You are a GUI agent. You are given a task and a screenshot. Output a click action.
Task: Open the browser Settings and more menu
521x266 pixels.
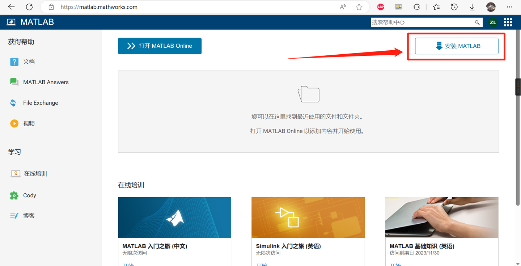coord(509,7)
